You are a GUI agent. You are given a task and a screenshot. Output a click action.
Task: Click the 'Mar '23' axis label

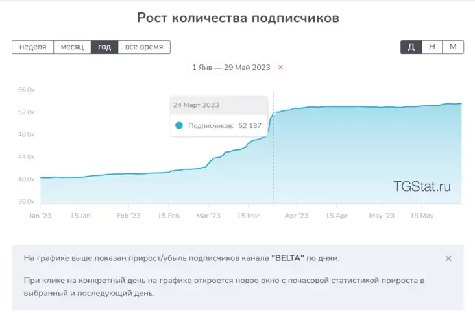tap(208, 216)
